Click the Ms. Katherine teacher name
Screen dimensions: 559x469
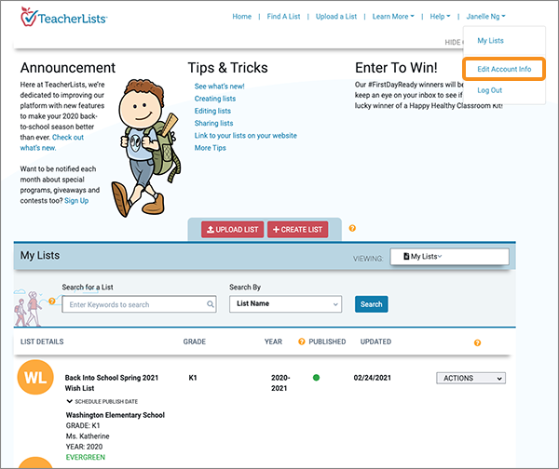pos(88,436)
